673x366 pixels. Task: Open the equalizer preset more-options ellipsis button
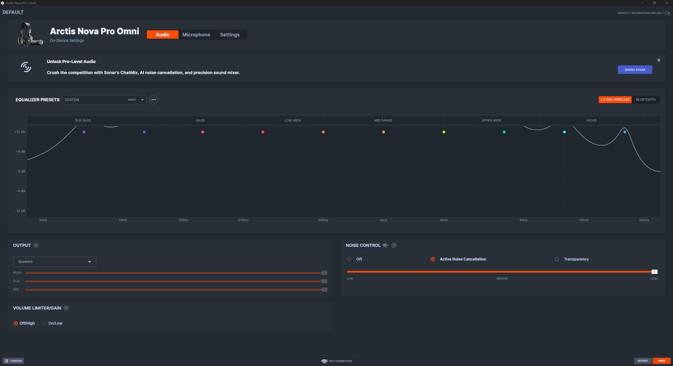[153, 100]
